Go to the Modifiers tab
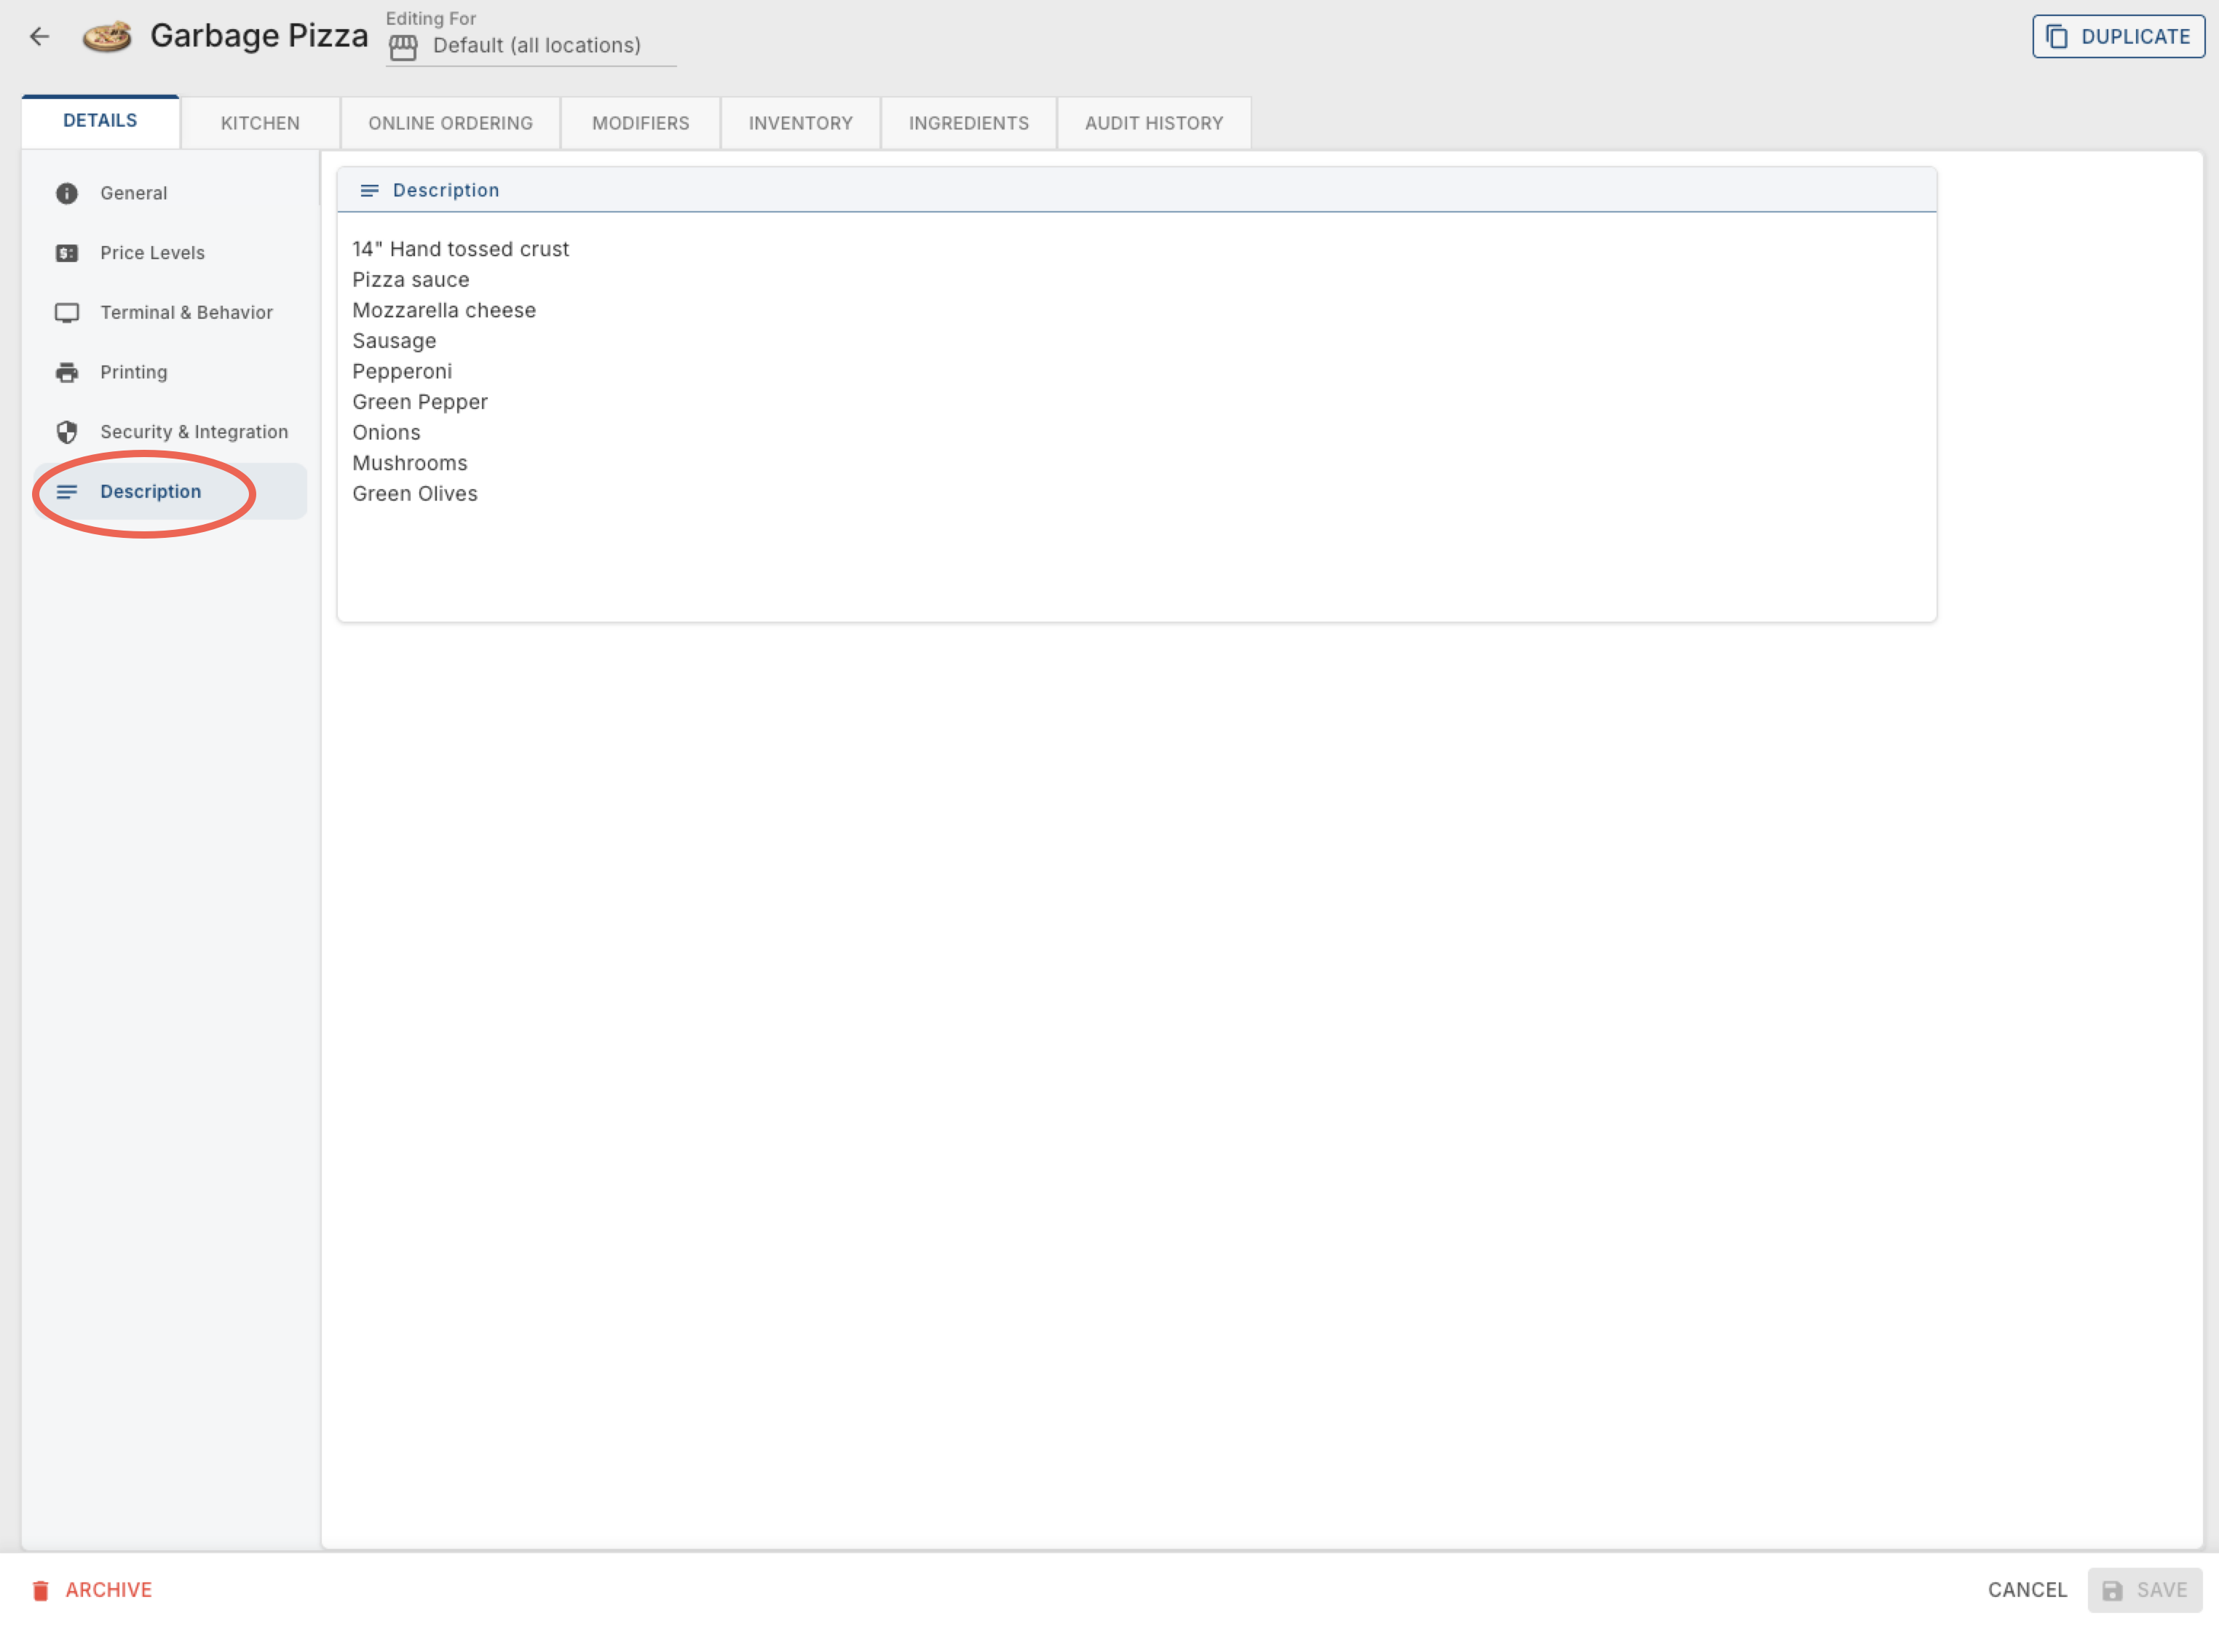2219x1626 pixels. coord(641,123)
